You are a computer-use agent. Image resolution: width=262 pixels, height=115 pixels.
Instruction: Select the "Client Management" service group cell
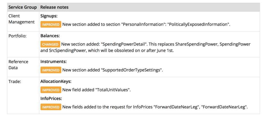[x=21, y=19]
